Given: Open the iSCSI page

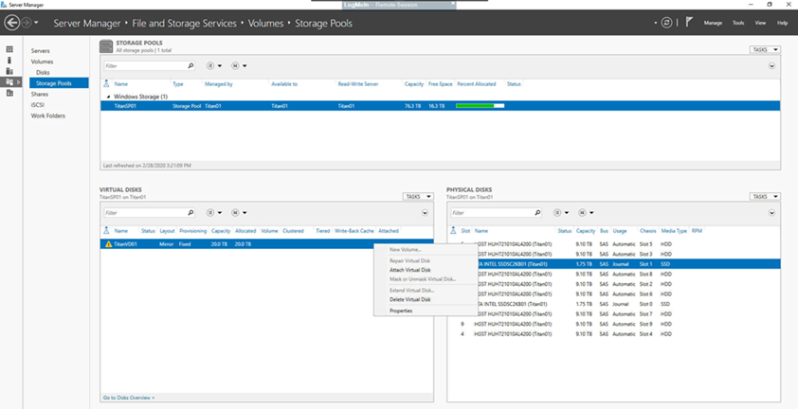Looking at the screenshot, I should (37, 105).
